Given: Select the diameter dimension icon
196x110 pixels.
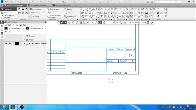Looking at the screenshot, I should tap(97, 9).
